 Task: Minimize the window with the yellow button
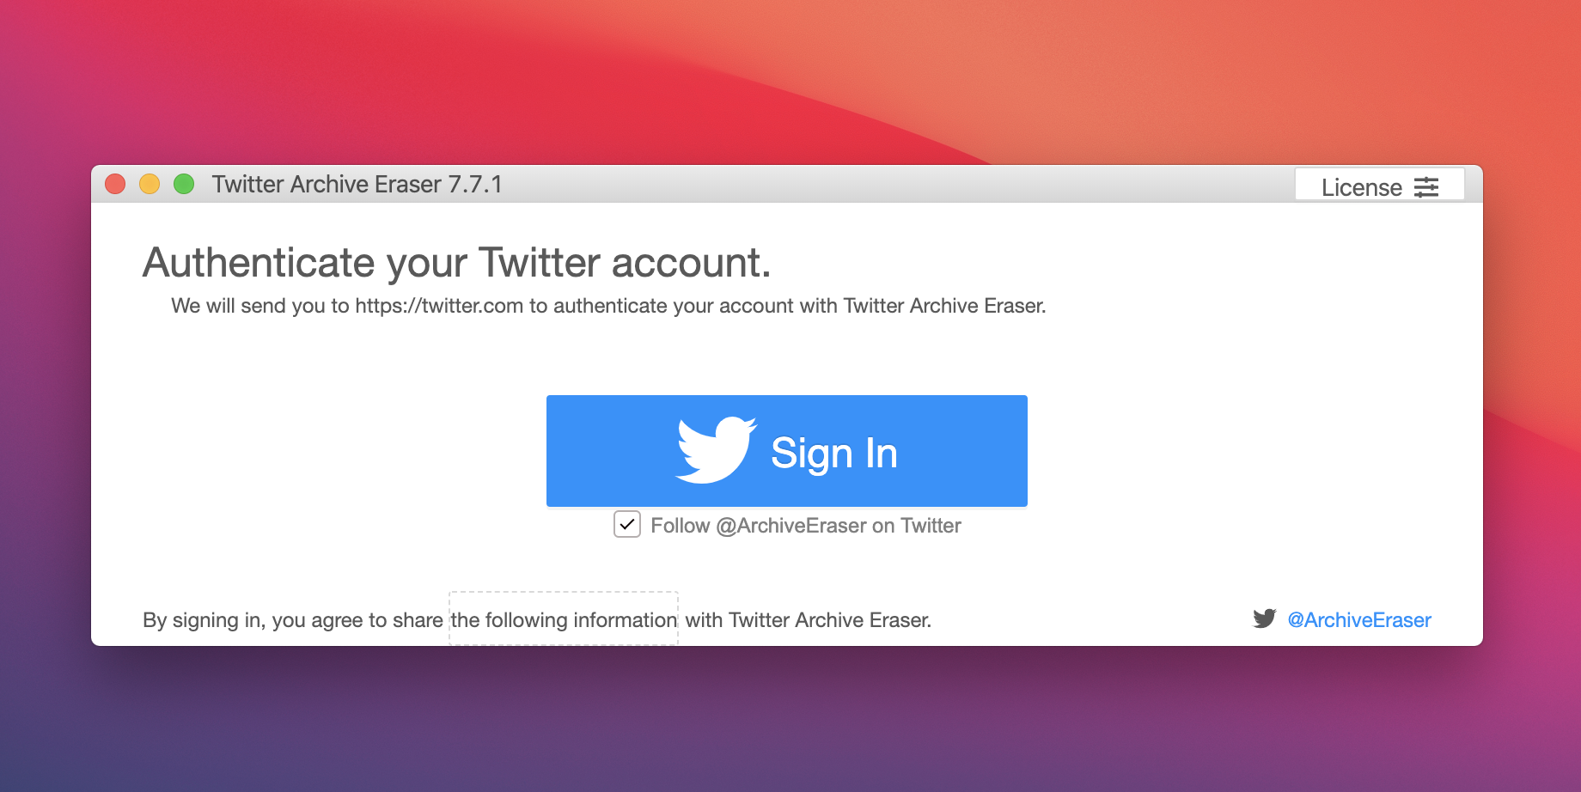150,184
